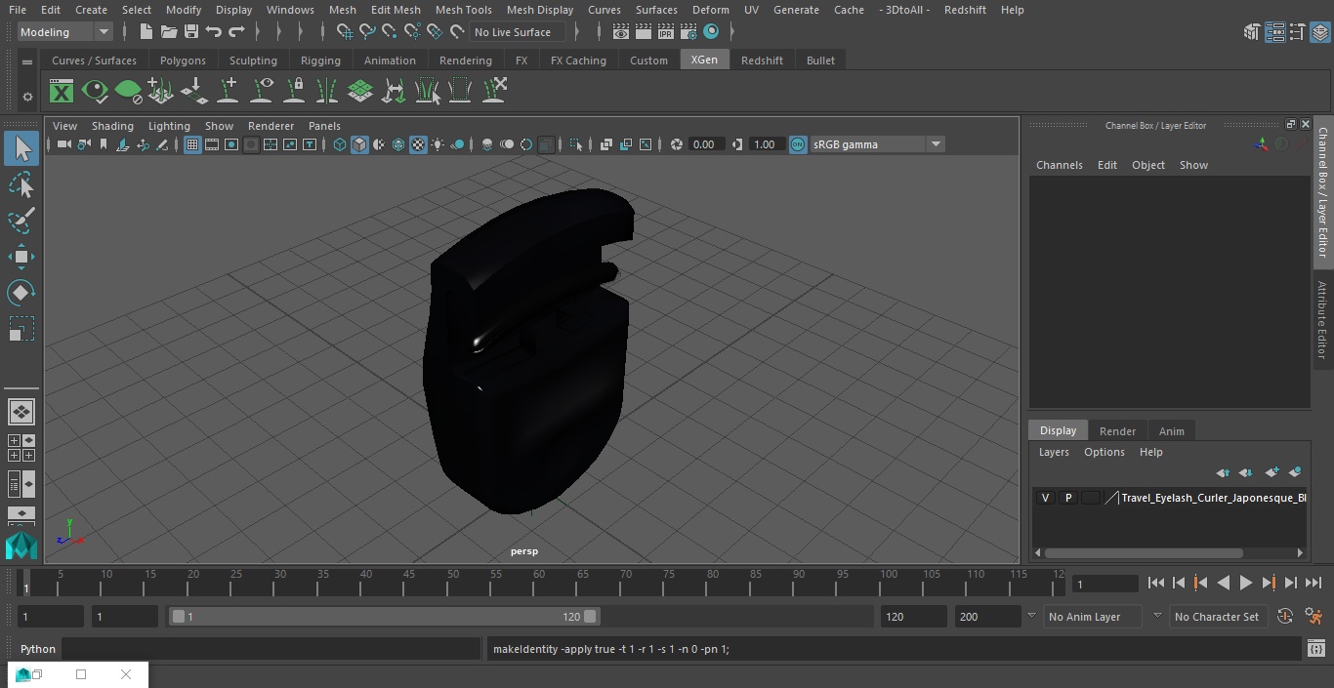Click the current frame input field
The image size is (1334, 688).
point(1105,584)
